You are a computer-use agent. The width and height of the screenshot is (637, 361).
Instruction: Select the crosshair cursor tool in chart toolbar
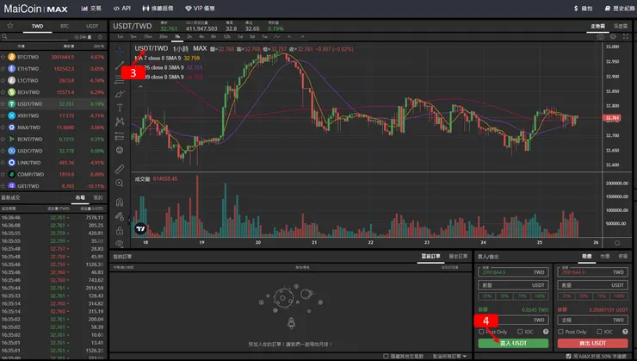click(x=120, y=51)
